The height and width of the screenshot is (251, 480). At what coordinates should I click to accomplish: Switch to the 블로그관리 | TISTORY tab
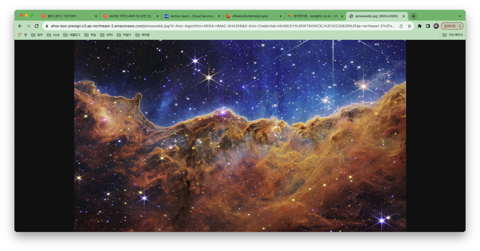(69, 16)
